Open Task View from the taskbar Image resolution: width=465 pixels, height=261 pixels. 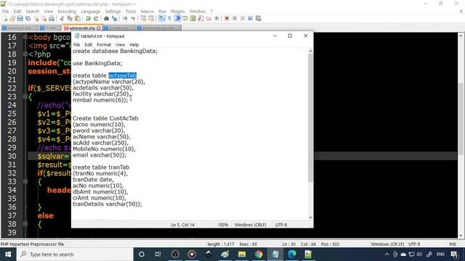tap(158, 254)
